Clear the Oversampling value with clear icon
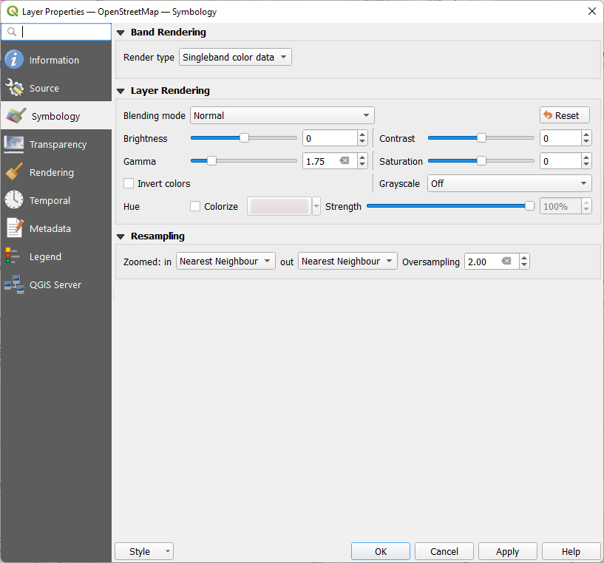 (x=506, y=261)
